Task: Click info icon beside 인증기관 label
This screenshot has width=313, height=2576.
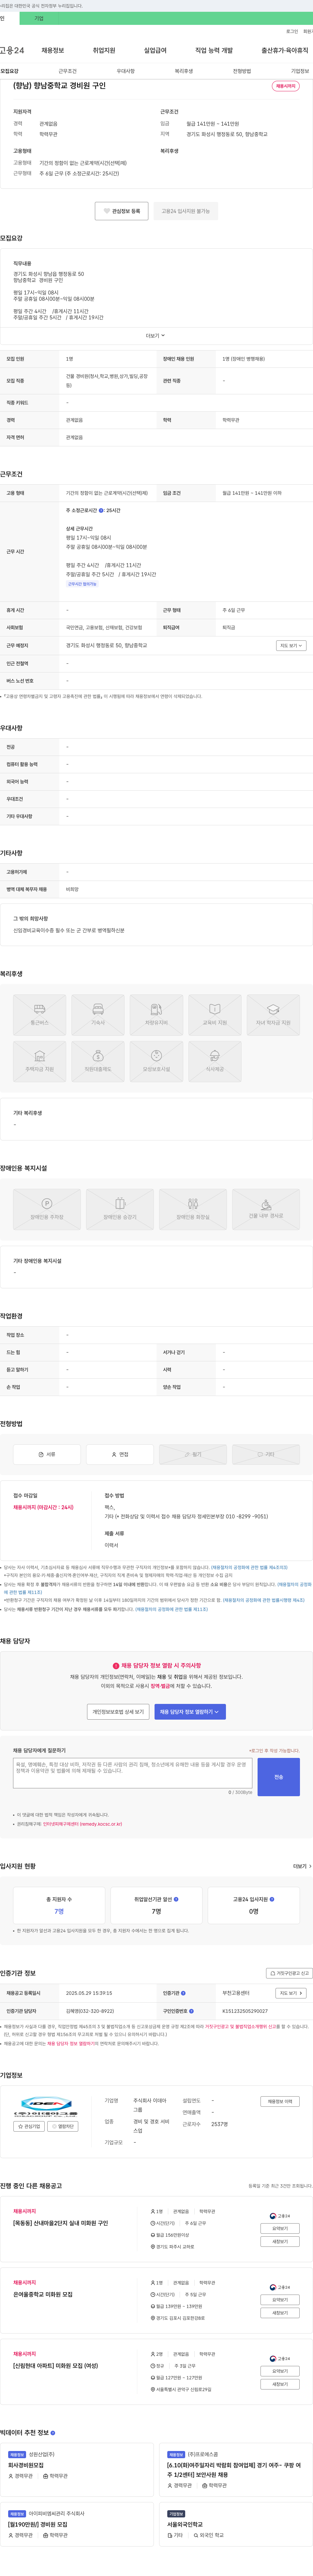Action: [184, 1993]
